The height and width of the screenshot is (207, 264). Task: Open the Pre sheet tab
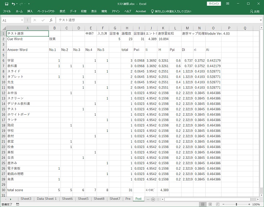pyautogui.click(x=128, y=199)
